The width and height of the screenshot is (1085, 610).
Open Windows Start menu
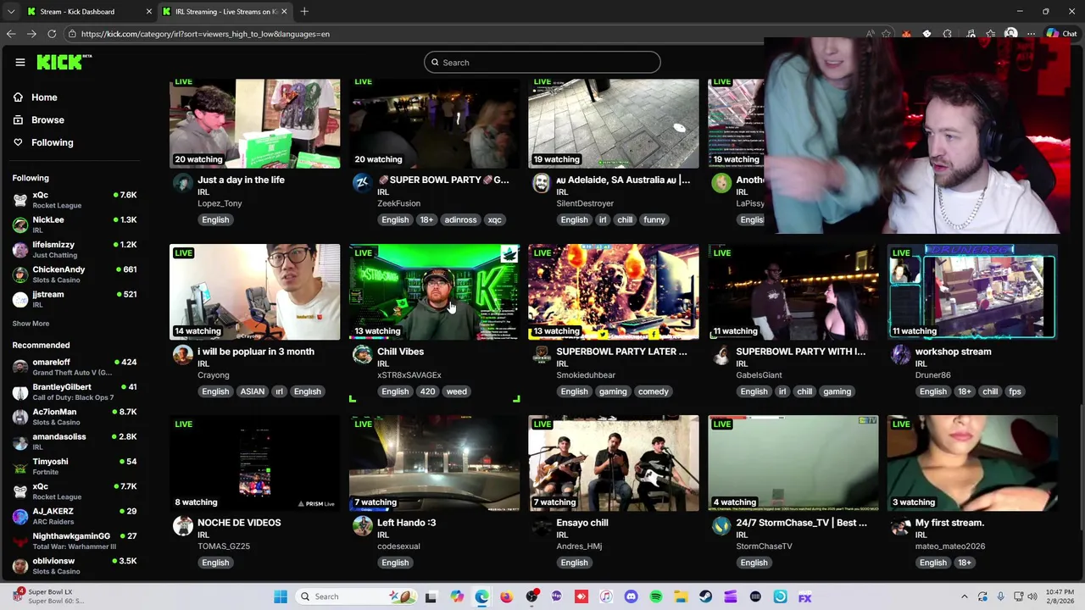(x=281, y=596)
